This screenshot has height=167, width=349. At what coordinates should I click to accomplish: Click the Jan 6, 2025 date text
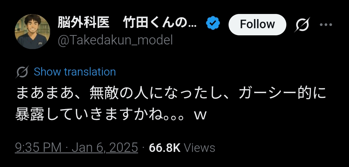tap(105, 148)
